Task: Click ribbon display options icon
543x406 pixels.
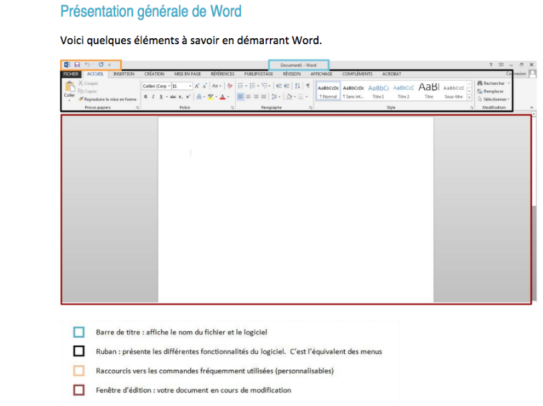Action: coord(501,65)
